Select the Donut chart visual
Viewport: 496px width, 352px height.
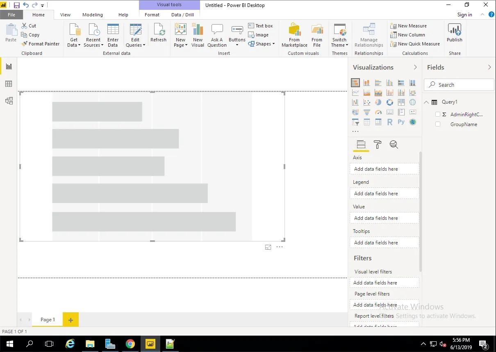[390, 102]
